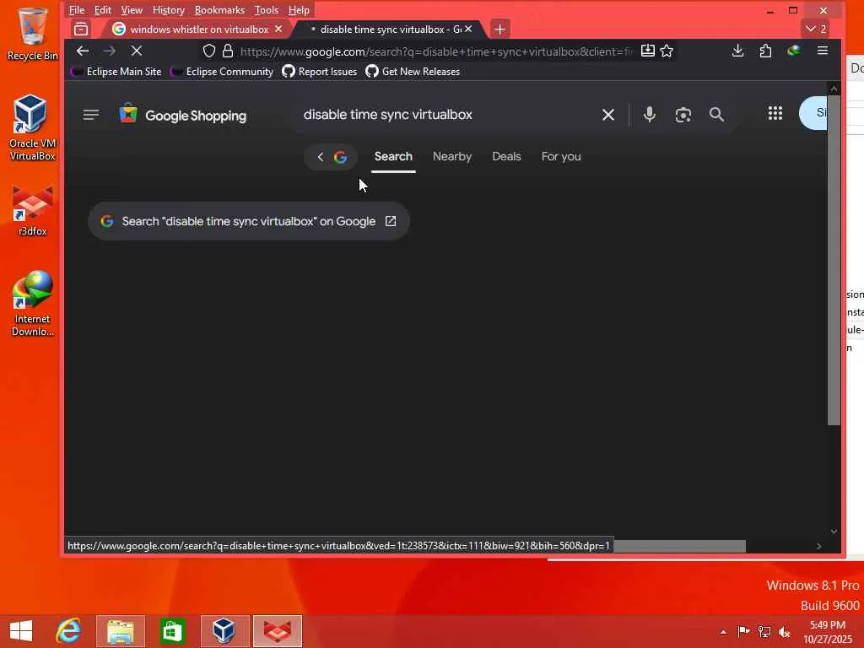Viewport: 864px width, 648px height.
Task: Open Tools menu
Action: (266, 10)
